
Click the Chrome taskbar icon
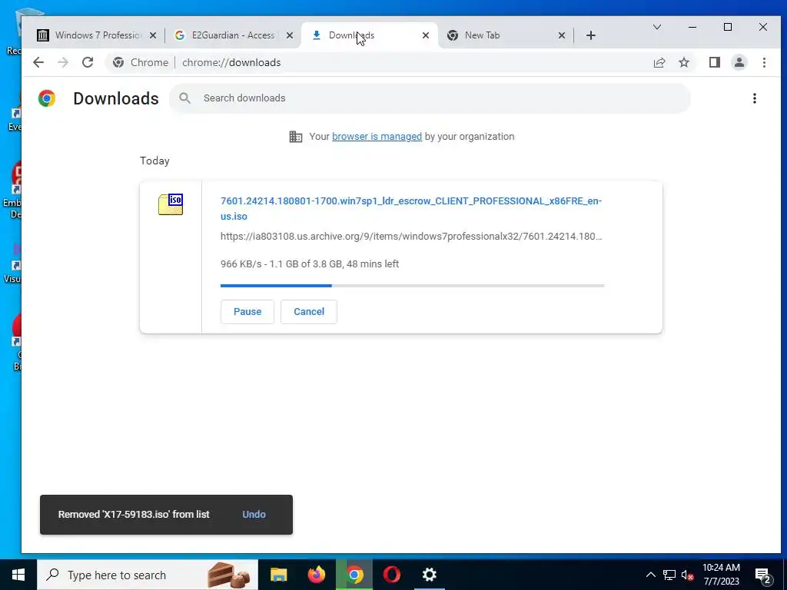point(354,575)
